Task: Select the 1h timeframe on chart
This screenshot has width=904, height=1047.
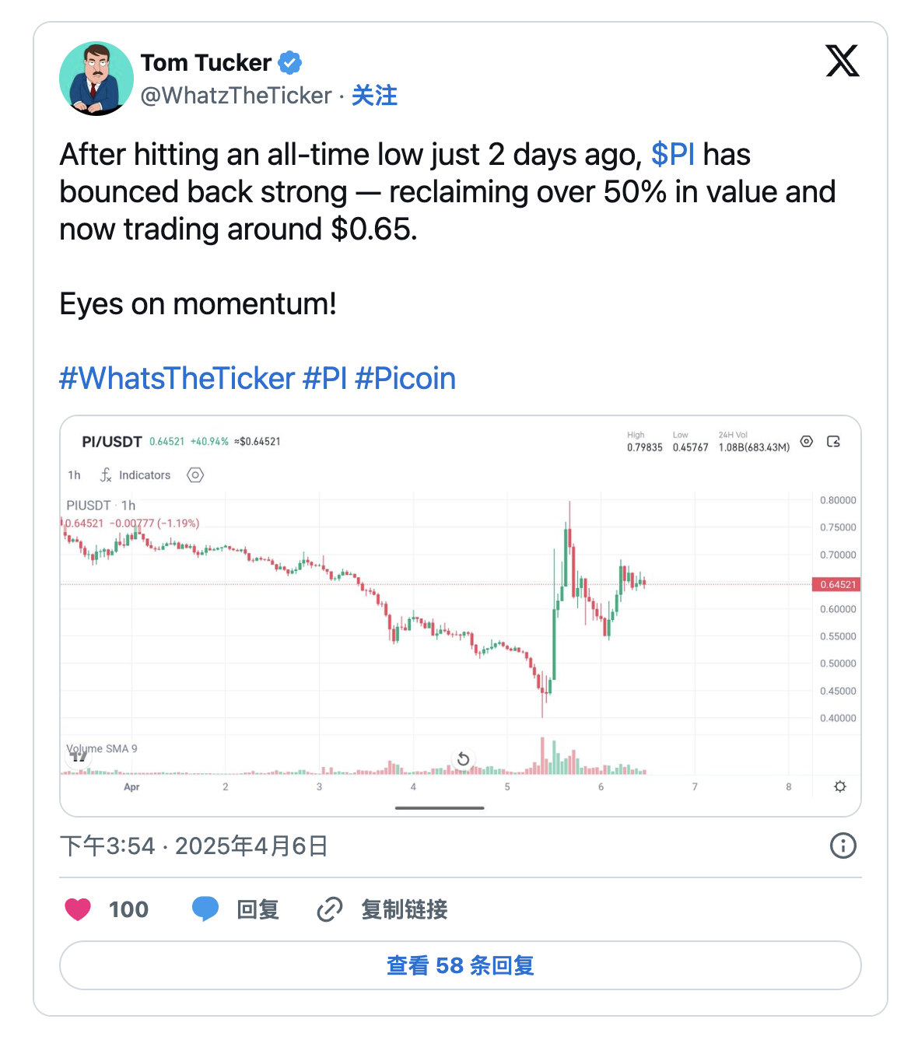Action: [74, 475]
